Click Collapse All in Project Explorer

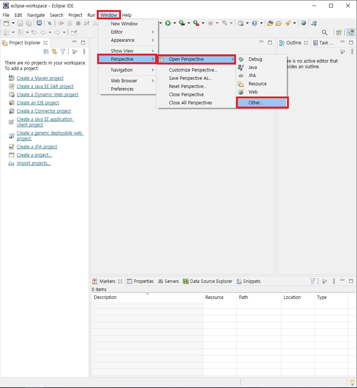click(46, 51)
